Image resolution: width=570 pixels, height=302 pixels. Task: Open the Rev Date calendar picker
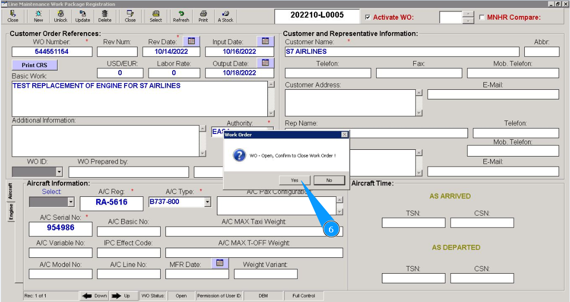pyautogui.click(x=191, y=41)
